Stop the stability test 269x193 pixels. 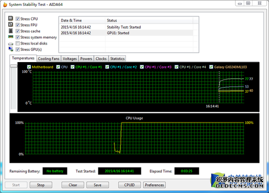41,185
